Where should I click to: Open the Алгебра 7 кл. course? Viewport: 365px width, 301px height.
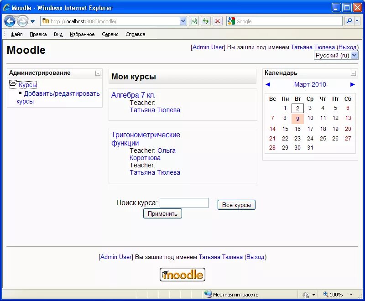coord(133,95)
